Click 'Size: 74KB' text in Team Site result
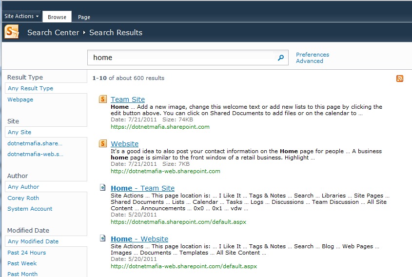The width and height of the screenshot is (412, 277). click(x=177, y=120)
